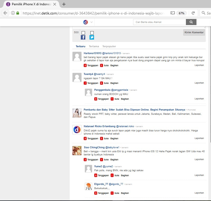The width and height of the screenshot is (211, 201).
Task: Switch to the Terlama comments tab
Action: 94,46
